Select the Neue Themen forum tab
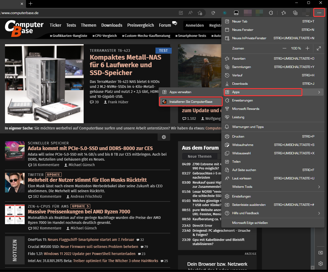Image resolution: width=328 pixels, height=272 pixels. pos(200,156)
